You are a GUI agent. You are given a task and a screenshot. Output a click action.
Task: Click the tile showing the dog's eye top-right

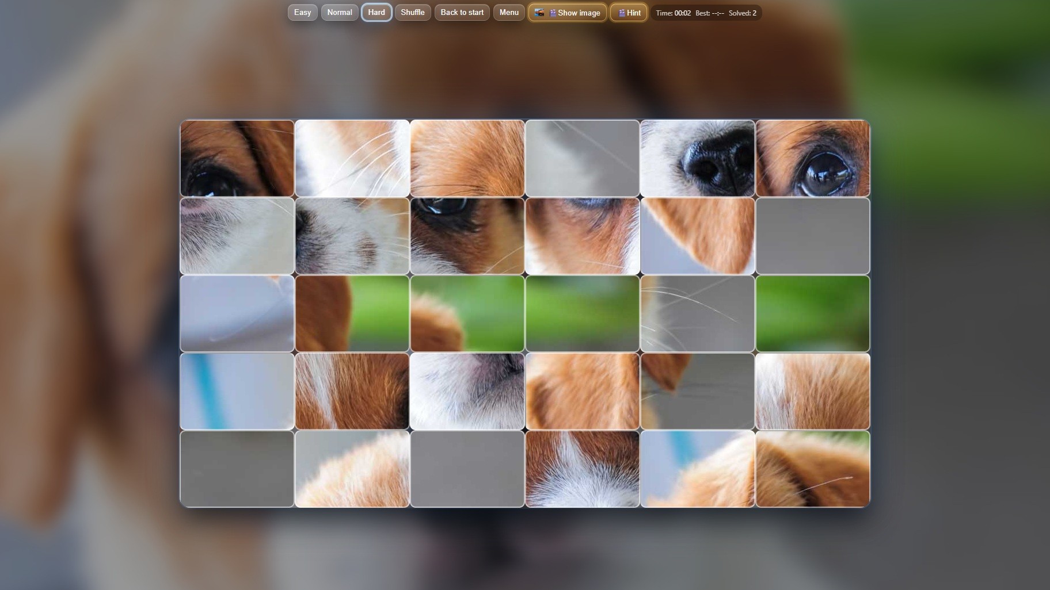point(812,158)
